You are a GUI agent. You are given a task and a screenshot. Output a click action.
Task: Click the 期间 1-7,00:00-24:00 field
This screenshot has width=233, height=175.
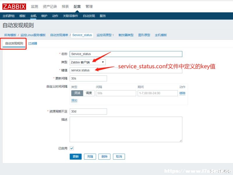158,93
